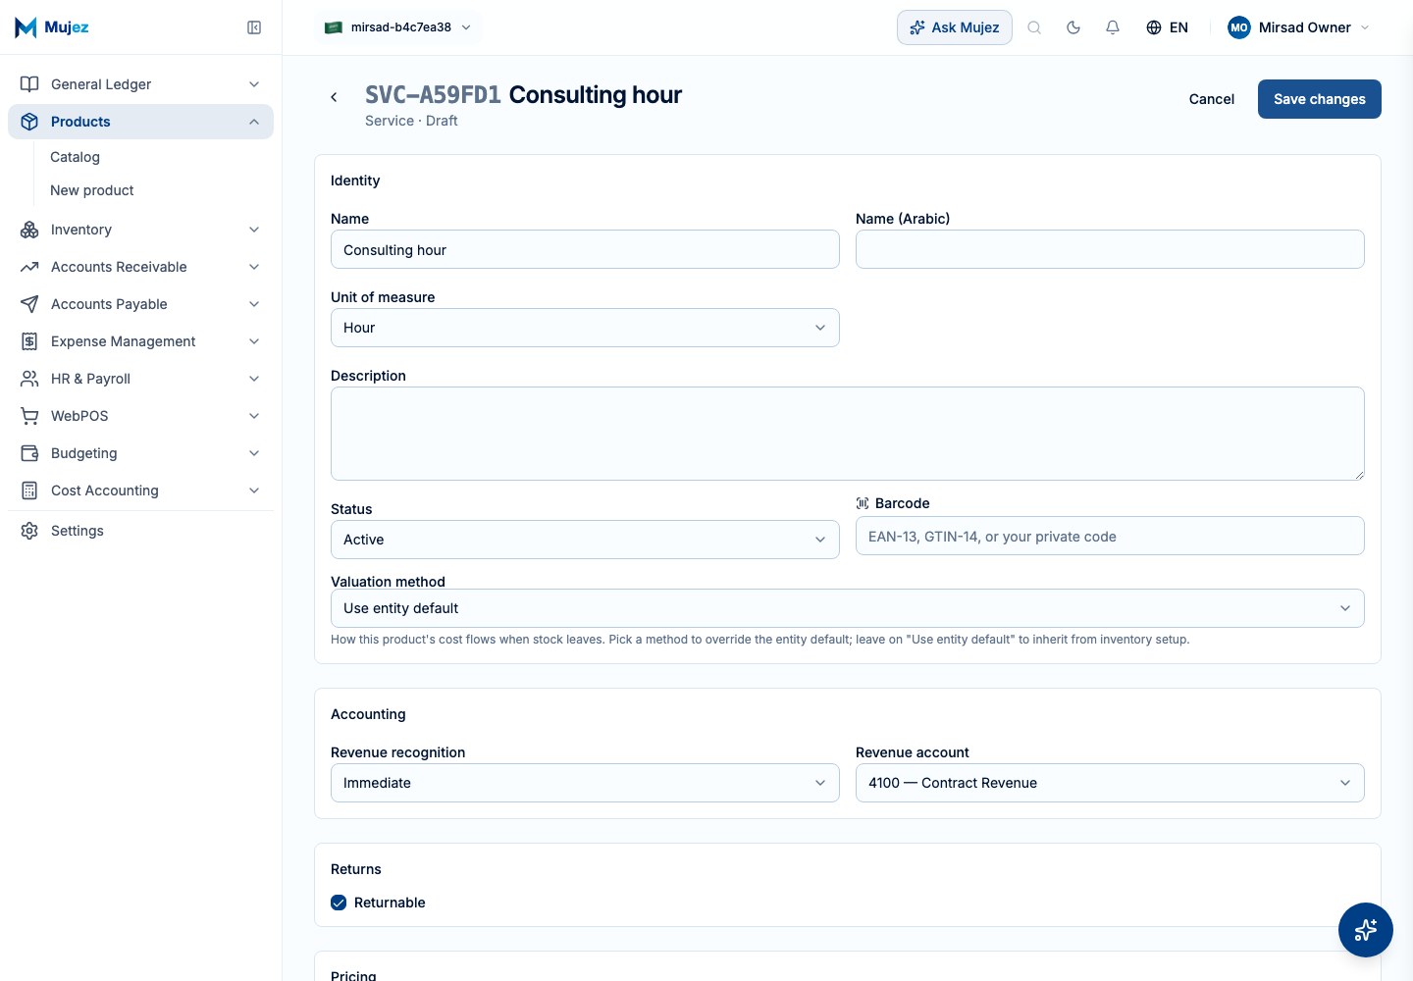The image size is (1413, 981).
Task: Click the Inventory boxes icon
Action: (x=29, y=230)
